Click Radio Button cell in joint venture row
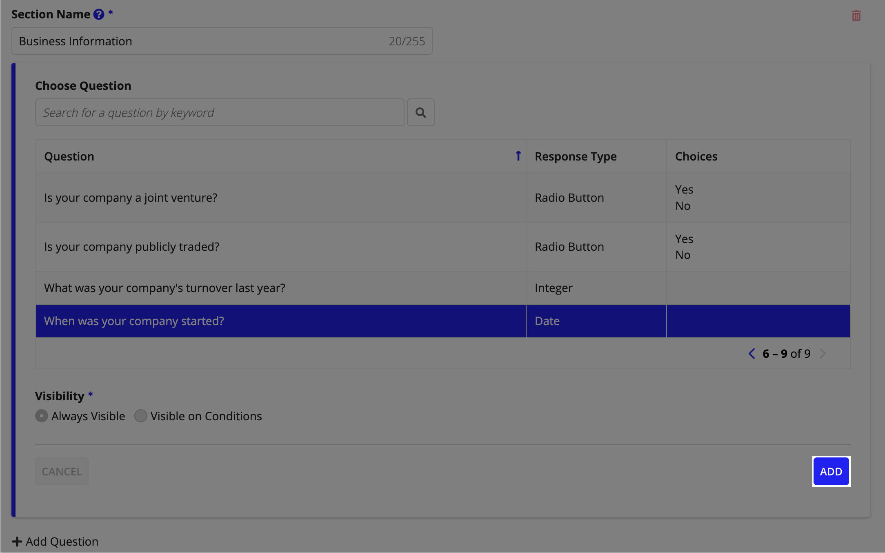Screen dimensions: 885x553 [596, 198]
